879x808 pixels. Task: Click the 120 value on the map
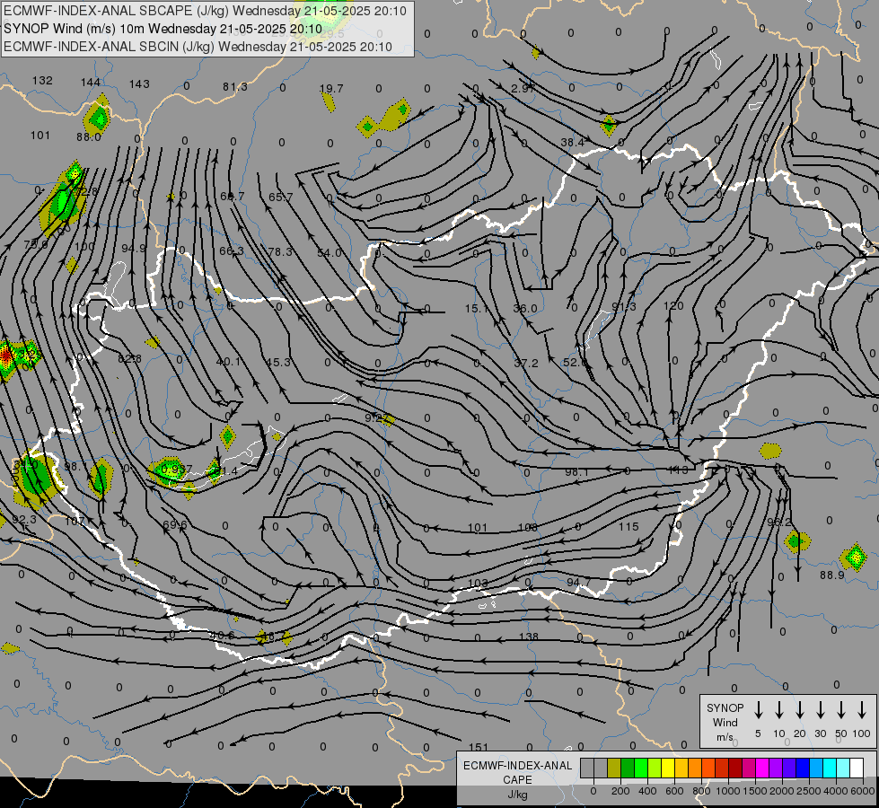(x=673, y=306)
